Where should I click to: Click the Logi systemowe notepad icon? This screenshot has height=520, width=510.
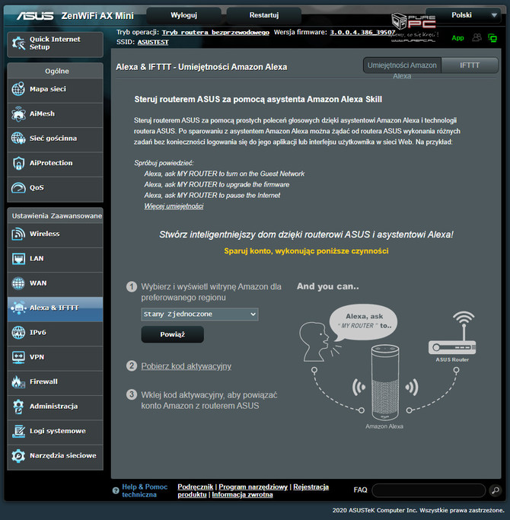pos(18,431)
